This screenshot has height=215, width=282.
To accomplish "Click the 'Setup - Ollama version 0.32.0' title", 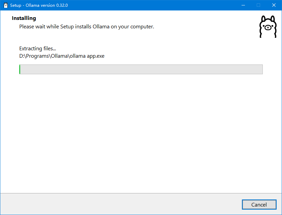I will coord(39,5).
